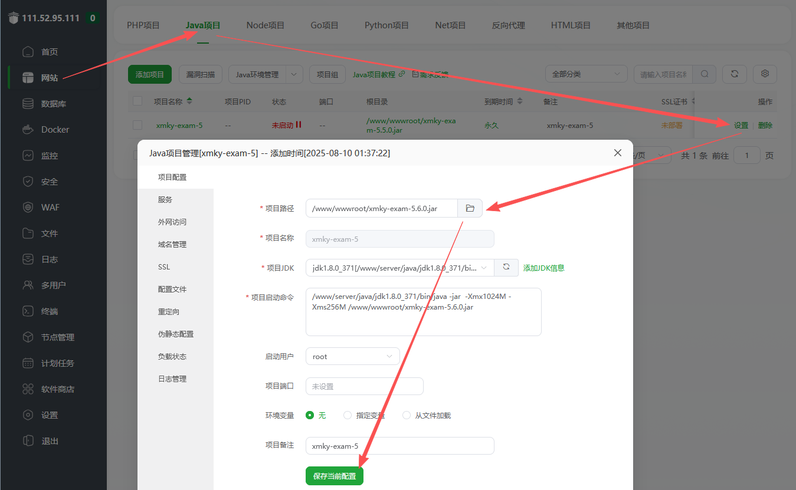Open 外网访问 in the dialog menu
796x490 pixels.
(172, 222)
